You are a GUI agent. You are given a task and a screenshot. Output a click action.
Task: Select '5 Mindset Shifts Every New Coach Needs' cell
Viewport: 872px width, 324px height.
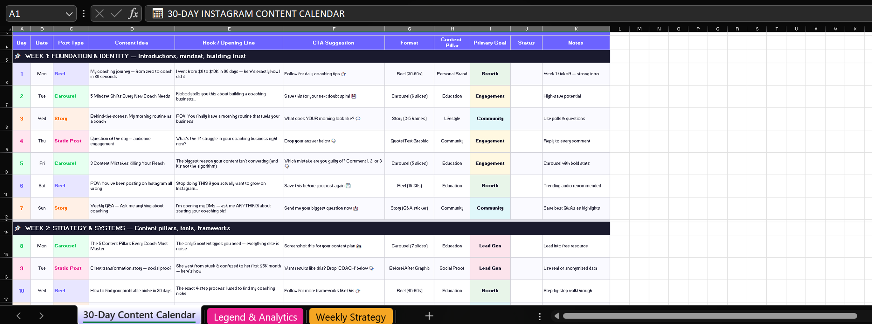132,96
